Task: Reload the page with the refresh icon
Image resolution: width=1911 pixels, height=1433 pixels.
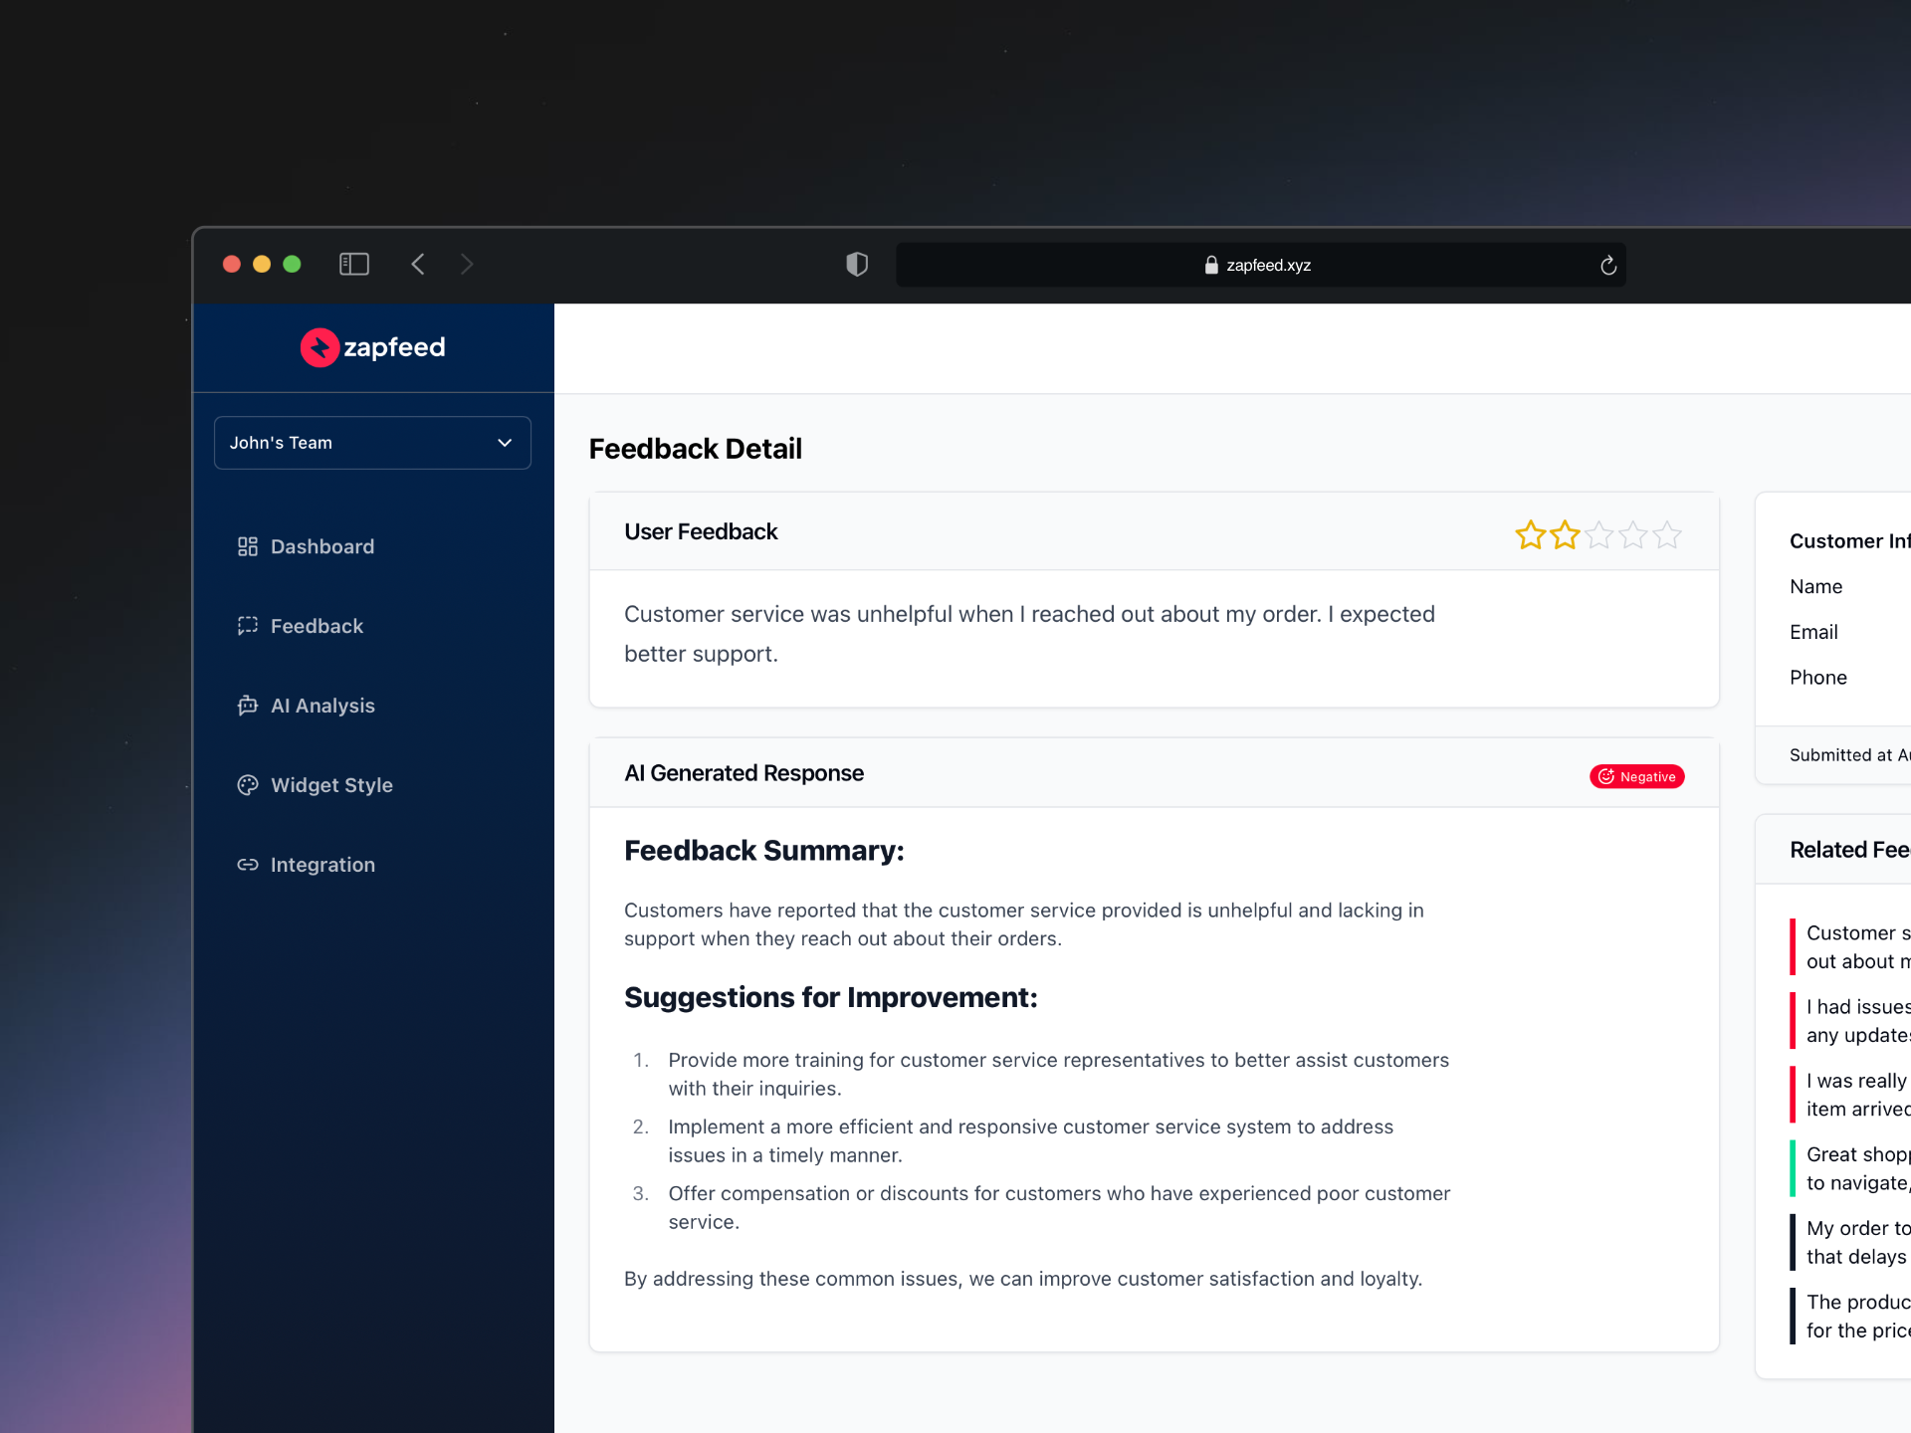Action: (x=1607, y=265)
